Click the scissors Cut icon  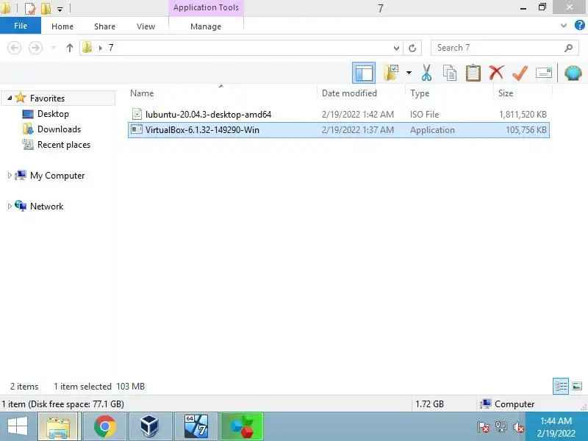[x=426, y=73]
